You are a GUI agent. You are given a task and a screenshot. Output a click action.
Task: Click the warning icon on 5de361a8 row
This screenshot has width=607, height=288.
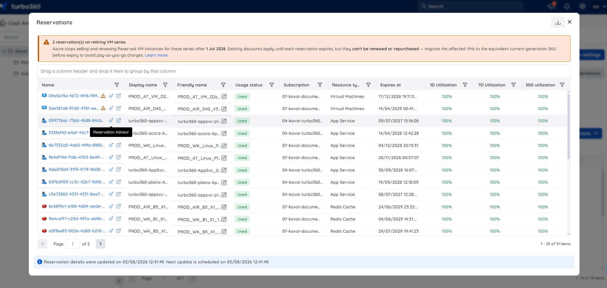pyautogui.click(x=103, y=108)
